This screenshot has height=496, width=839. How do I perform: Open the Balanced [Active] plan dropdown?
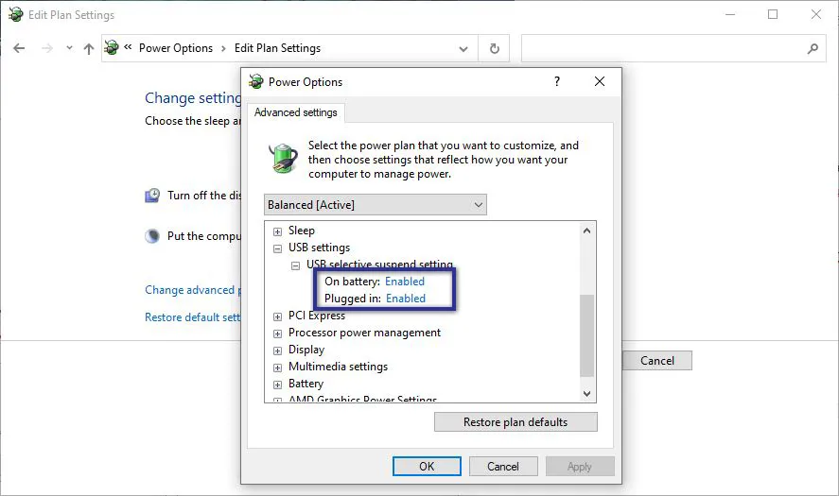point(376,205)
